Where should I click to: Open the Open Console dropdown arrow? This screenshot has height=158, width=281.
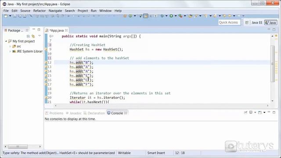point(264,112)
